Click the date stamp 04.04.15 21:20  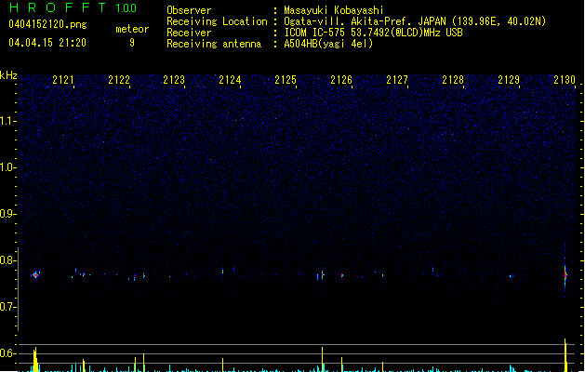[47, 43]
